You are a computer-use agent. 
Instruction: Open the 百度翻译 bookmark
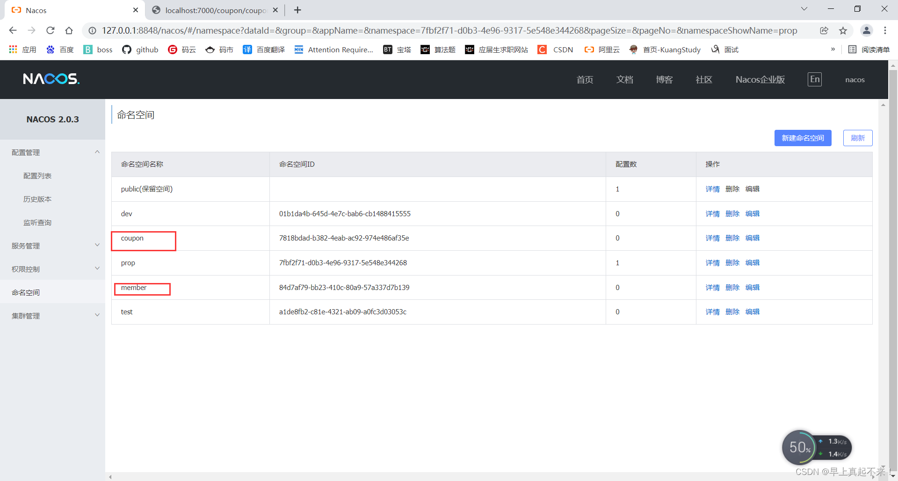coord(264,50)
